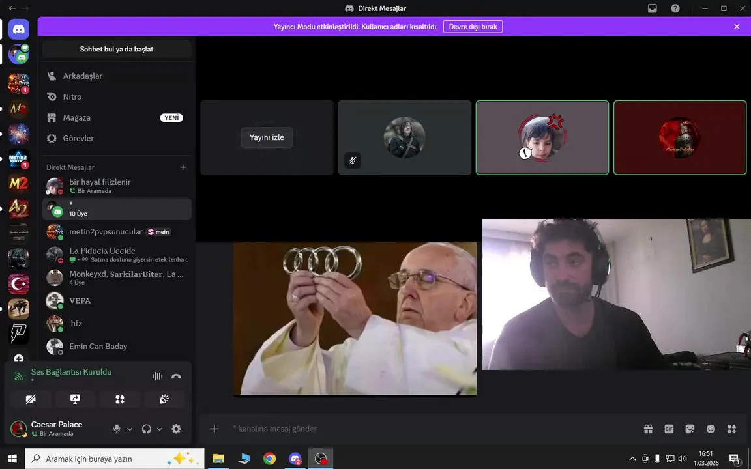Open the Nitro page
Screen dimensions: 751x469
[117, 96]
